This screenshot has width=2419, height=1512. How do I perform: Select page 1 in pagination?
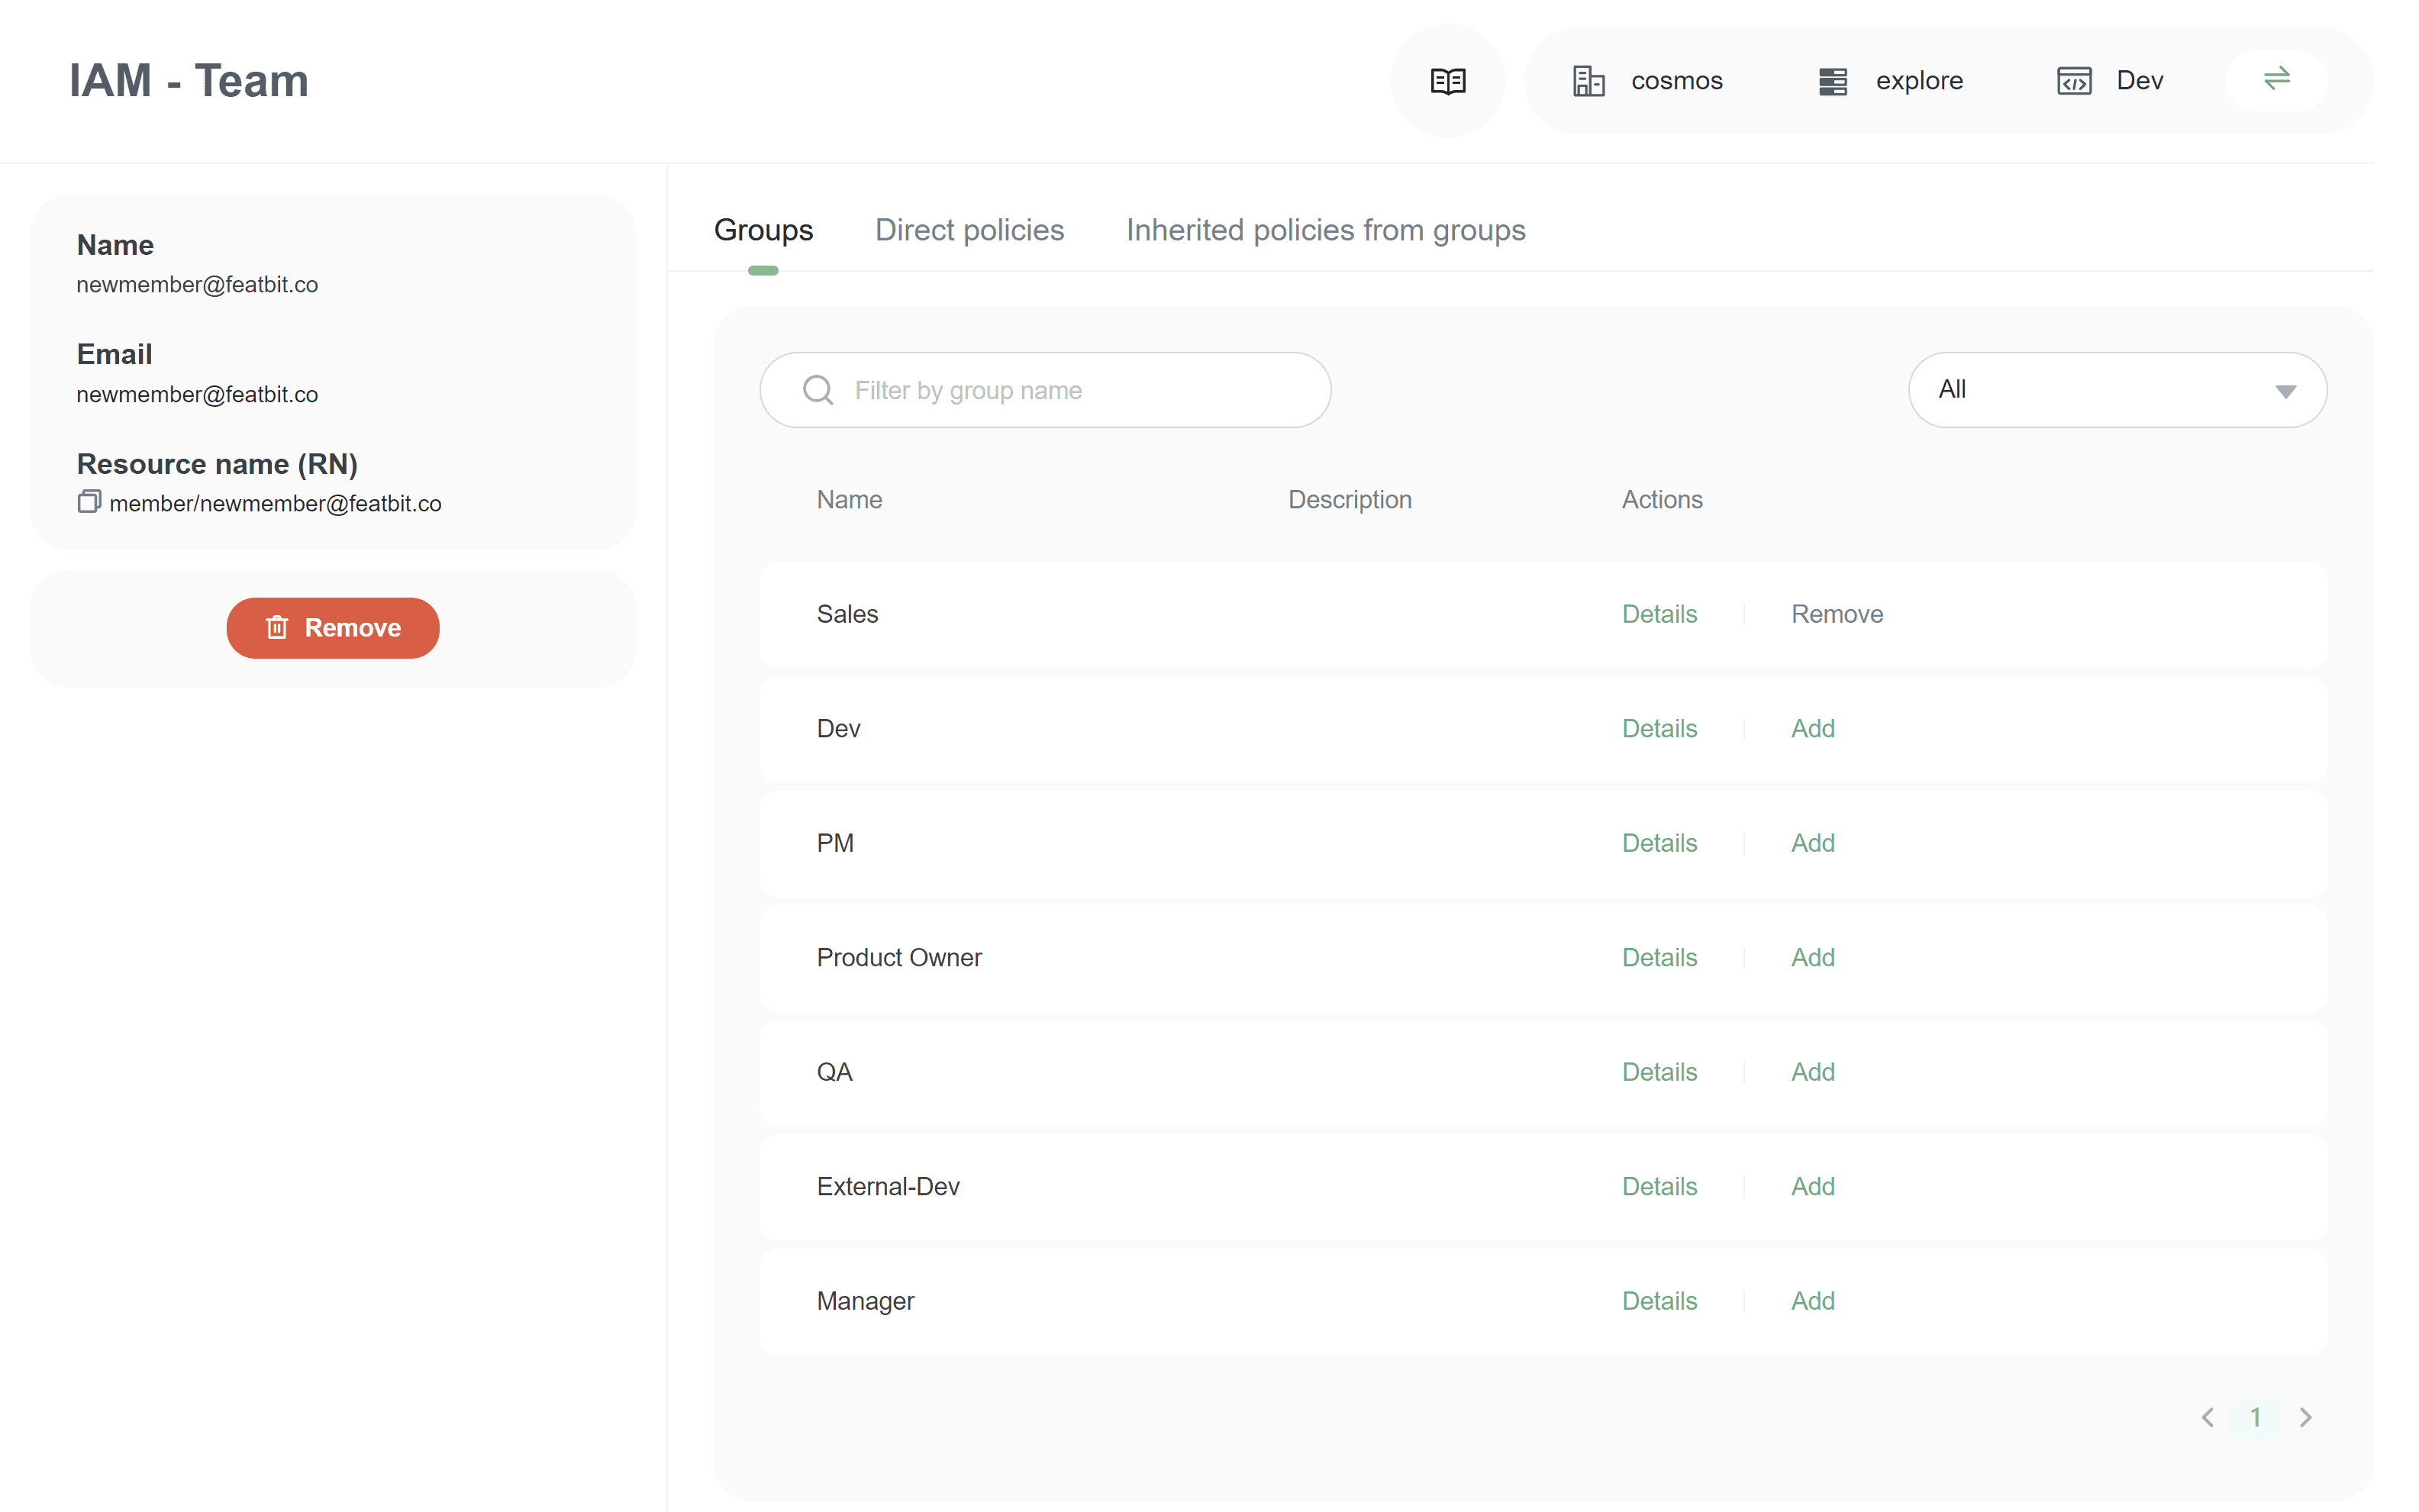[2255, 1417]
